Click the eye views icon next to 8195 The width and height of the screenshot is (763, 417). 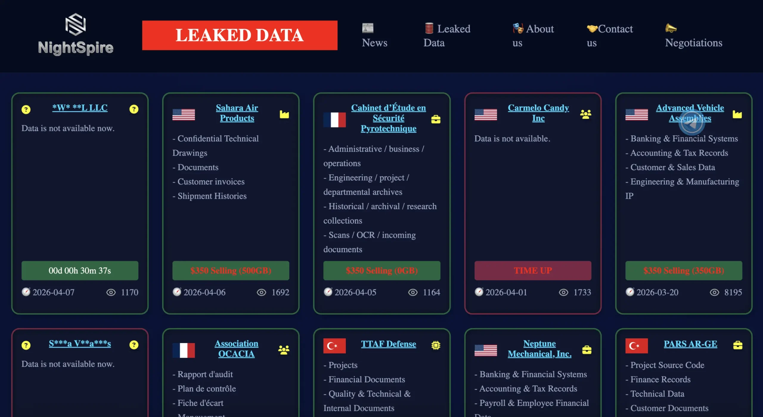tap(714, 292)
